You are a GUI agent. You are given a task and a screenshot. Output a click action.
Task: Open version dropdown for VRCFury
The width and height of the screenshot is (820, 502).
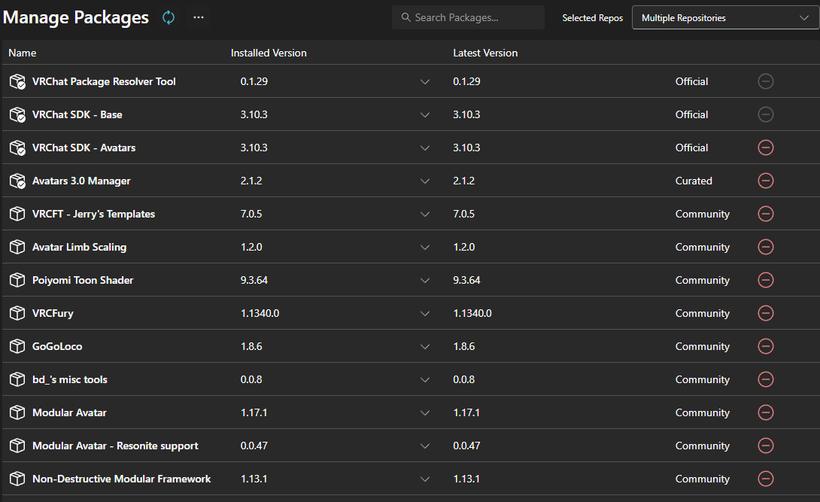(425, 313)
